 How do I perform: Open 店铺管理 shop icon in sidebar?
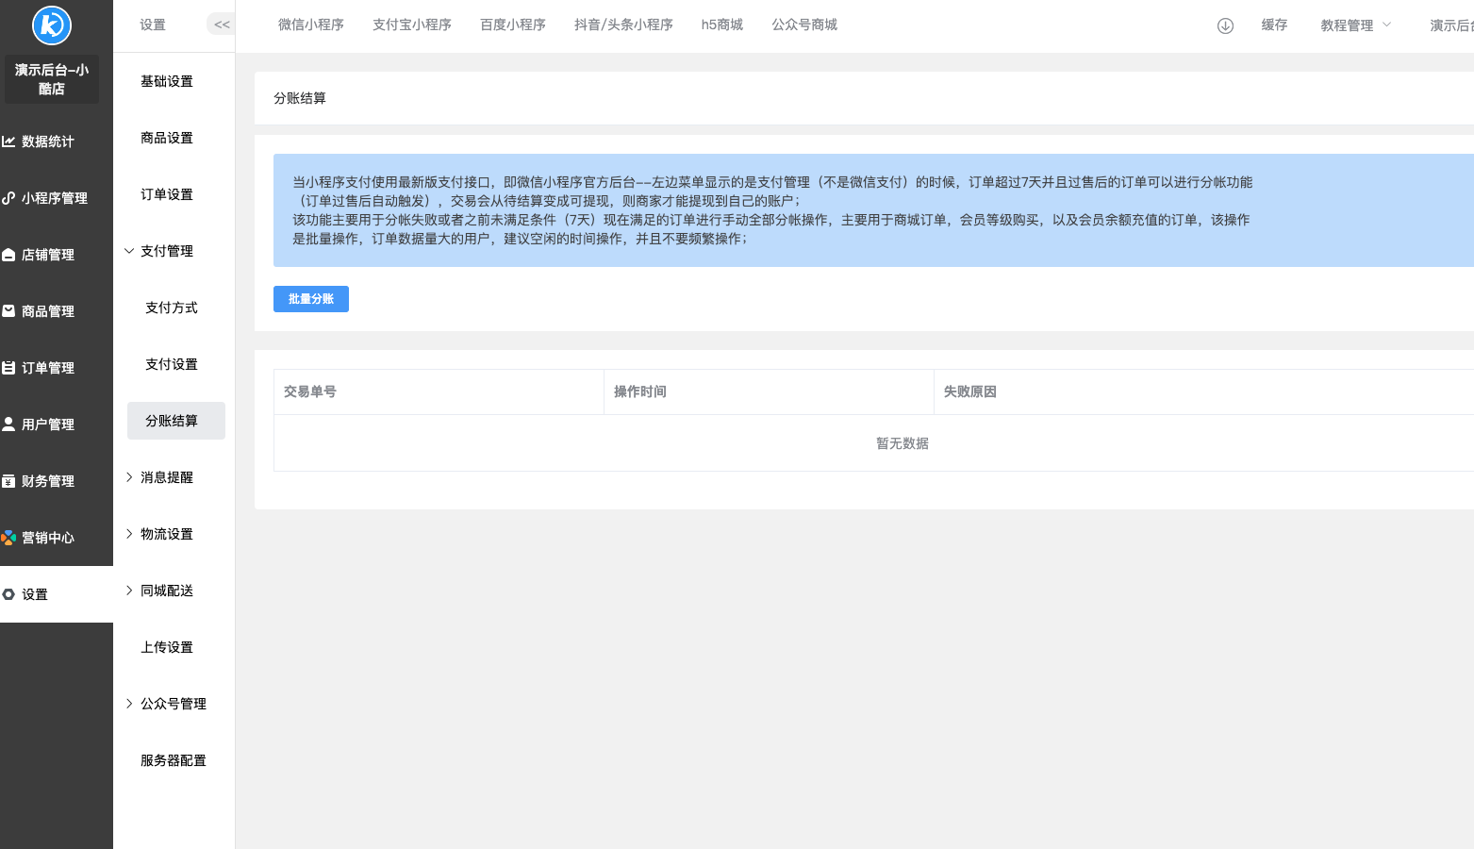8,255
